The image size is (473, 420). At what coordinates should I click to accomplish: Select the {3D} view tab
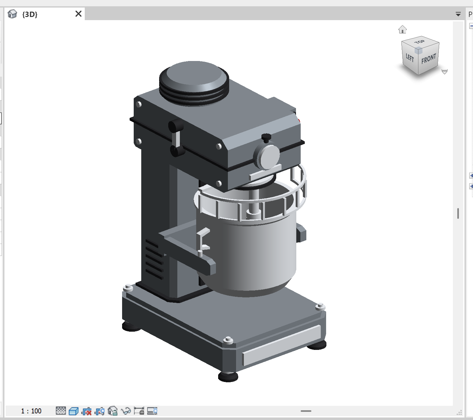(44, 14)
